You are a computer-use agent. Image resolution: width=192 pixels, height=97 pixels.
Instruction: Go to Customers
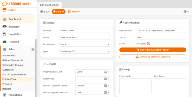pos(8,70)
